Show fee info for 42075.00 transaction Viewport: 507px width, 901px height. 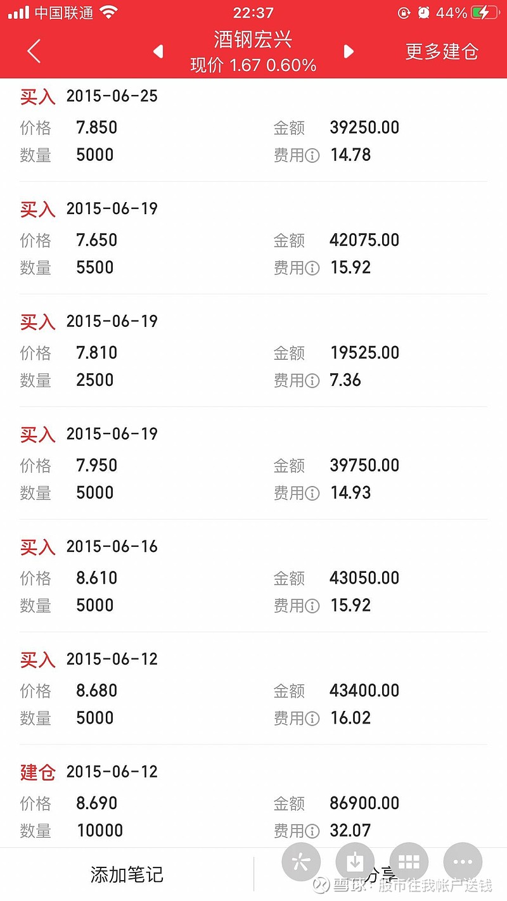pos(312,268)
